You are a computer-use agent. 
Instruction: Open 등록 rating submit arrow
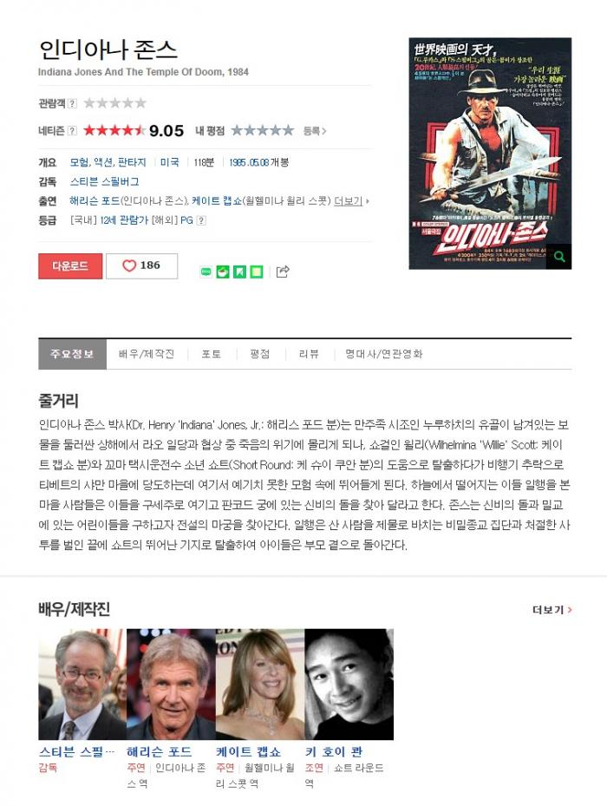tap(315, 131)
